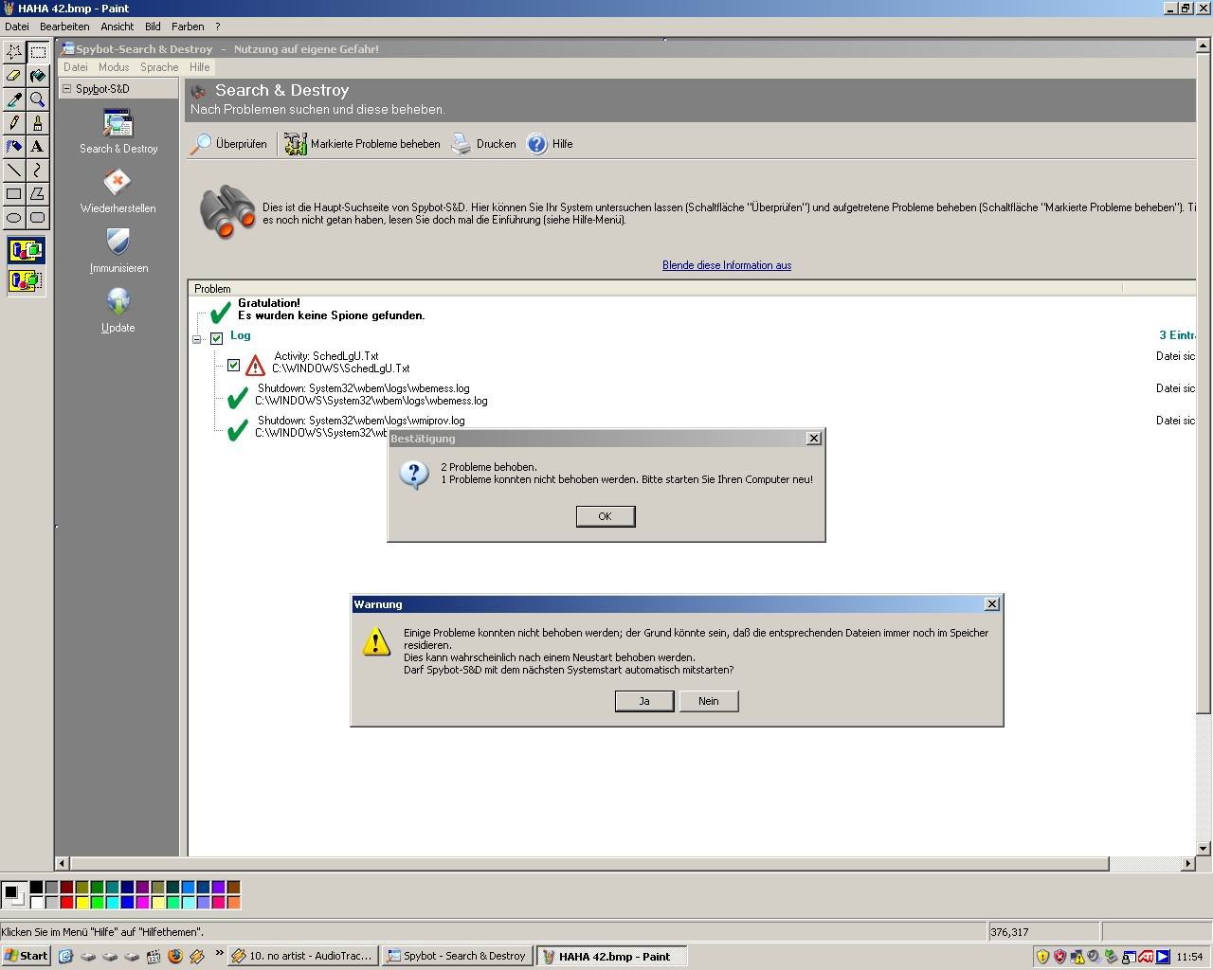Click 'Blende diese Information aus' link

pos(727,265)
